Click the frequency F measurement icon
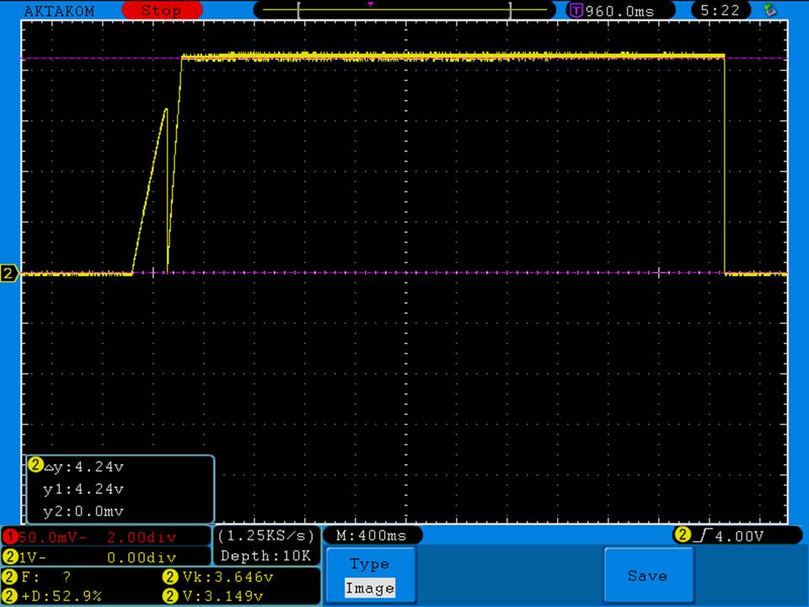 tap(9, 577)
